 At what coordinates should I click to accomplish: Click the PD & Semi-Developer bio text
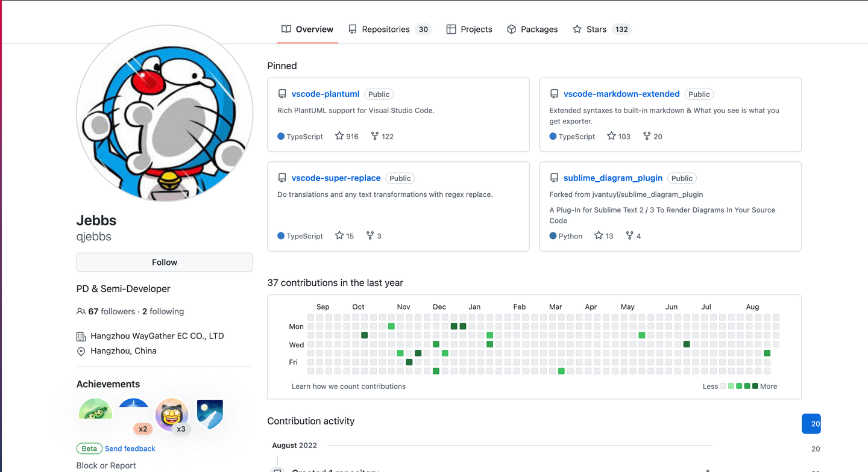124,289
